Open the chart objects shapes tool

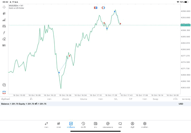coord(4,39)
